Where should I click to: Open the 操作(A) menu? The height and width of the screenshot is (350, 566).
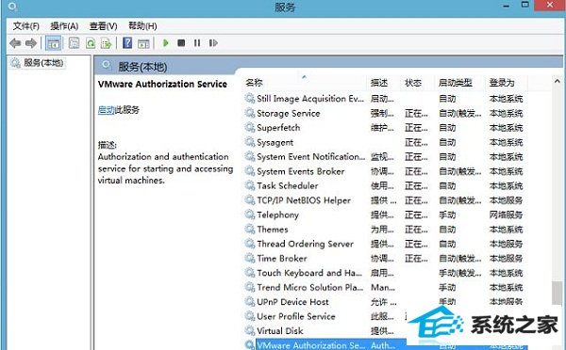(x=64, y=26)
